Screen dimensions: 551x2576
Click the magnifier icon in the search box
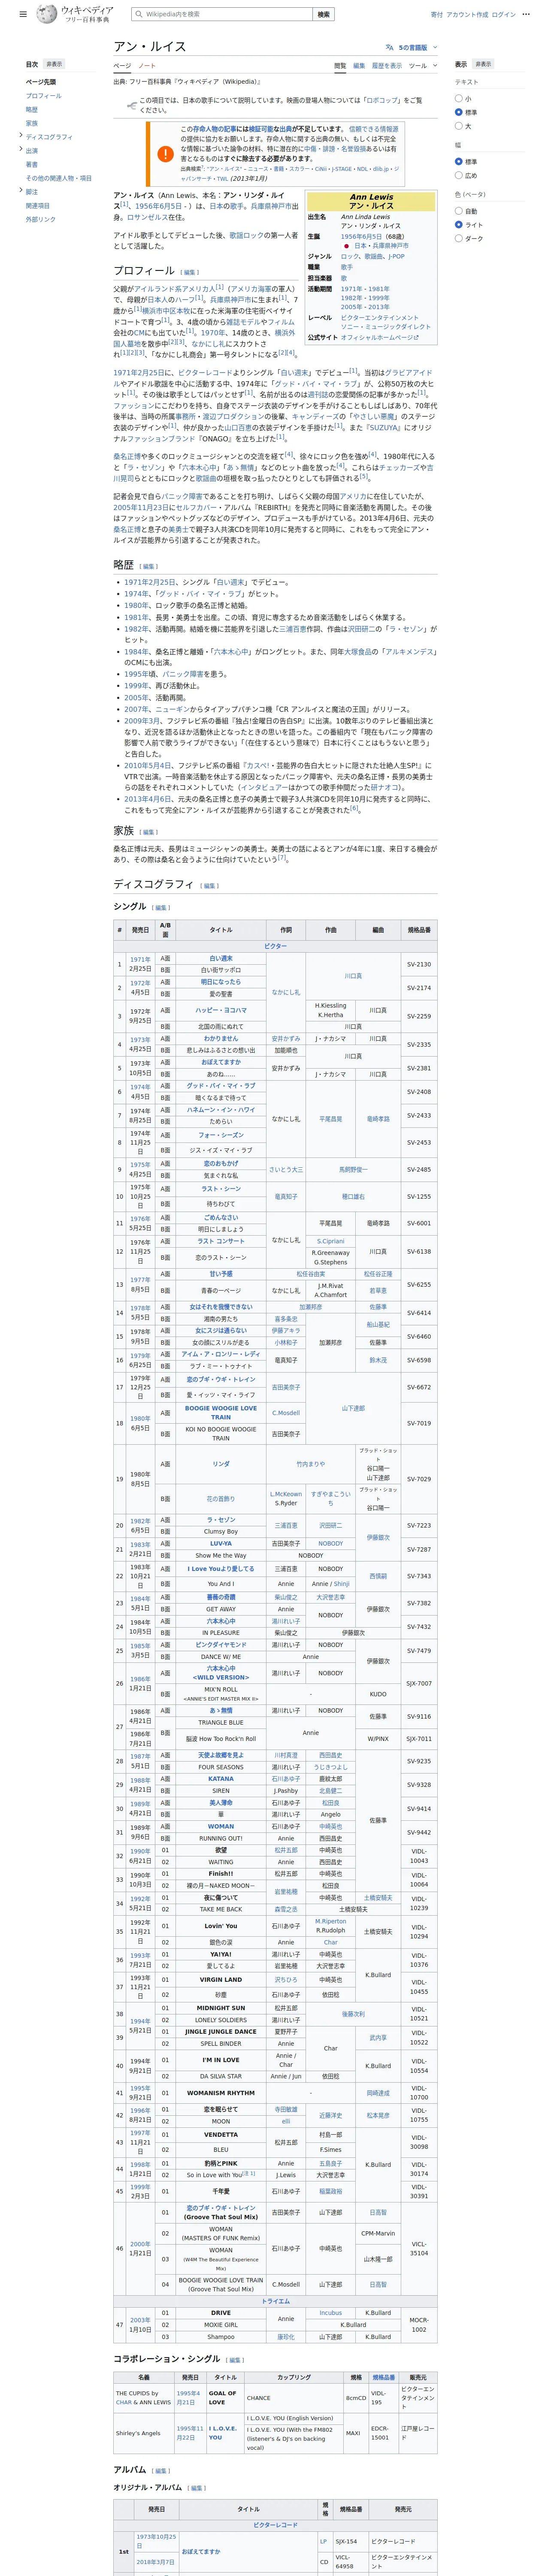coord(139,15)
